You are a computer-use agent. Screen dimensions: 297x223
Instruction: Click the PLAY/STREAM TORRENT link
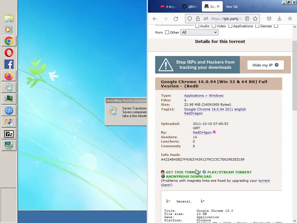coord(229,172)
